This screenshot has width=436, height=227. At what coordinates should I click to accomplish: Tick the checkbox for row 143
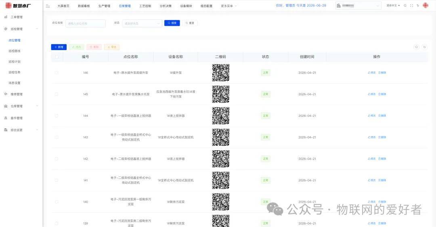57,137
